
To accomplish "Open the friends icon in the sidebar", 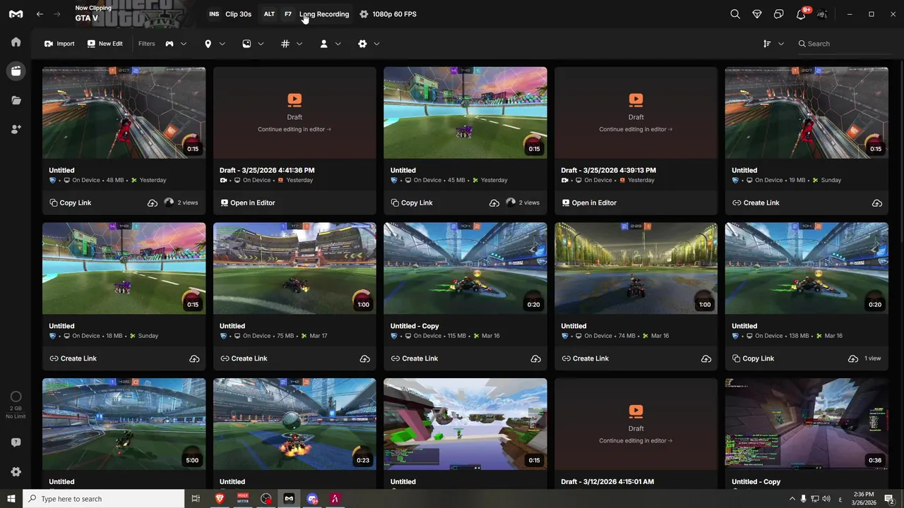I will (x=16, y=129).
